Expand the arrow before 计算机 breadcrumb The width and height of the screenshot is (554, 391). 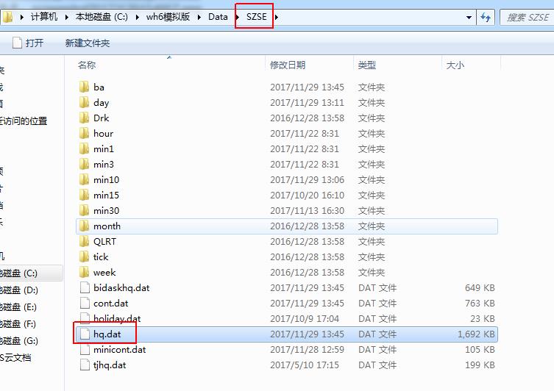pyautogui.click(x=21, y=17)
